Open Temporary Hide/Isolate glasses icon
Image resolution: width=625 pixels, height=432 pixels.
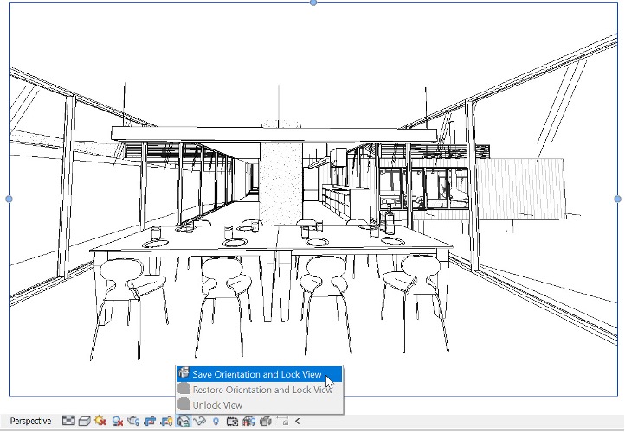tap(199, 421)
